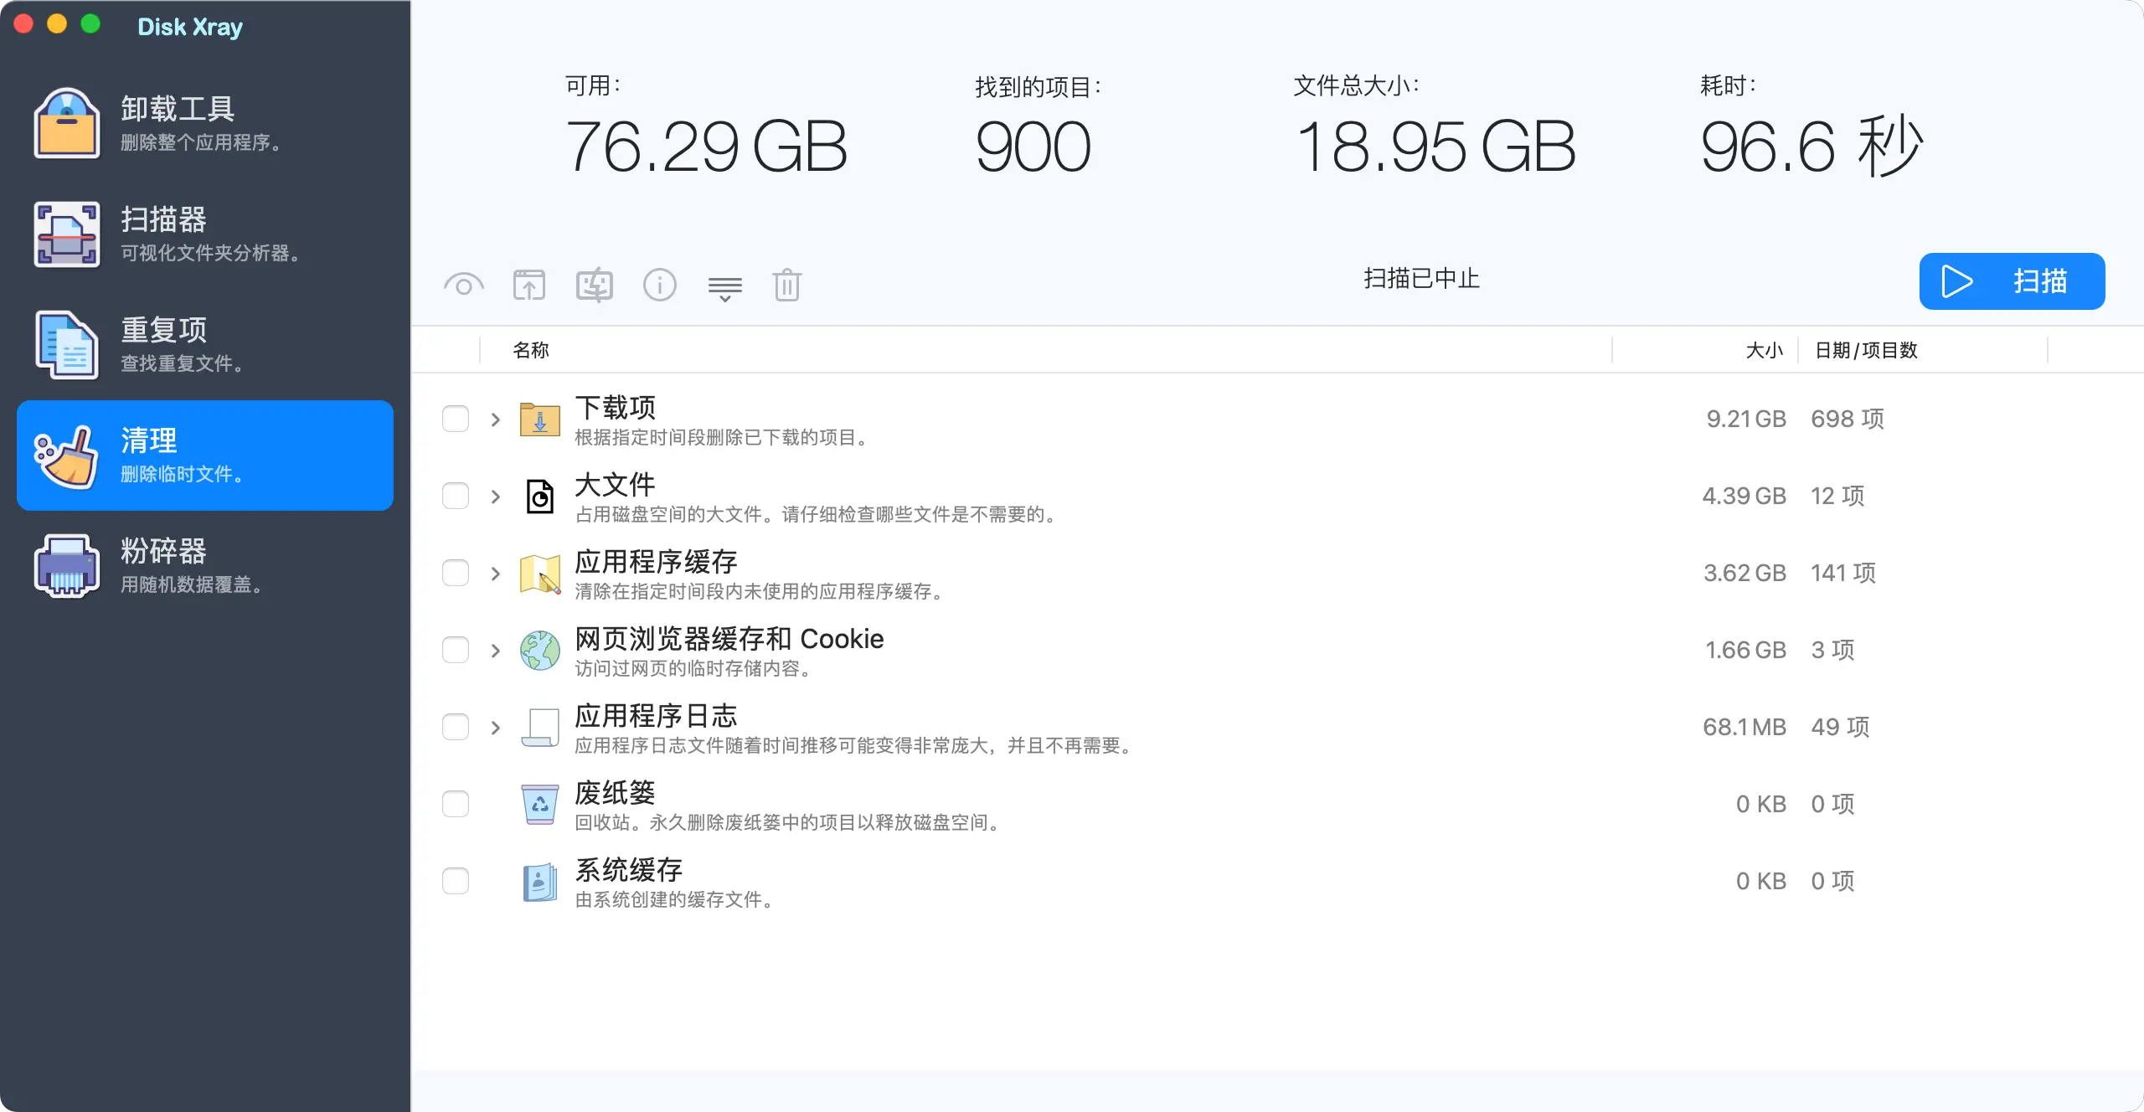Click the Quick Look eye icon
The height and width of the screenshot is (1112, 2144).
pyautogui.click(x=463, y=286)
